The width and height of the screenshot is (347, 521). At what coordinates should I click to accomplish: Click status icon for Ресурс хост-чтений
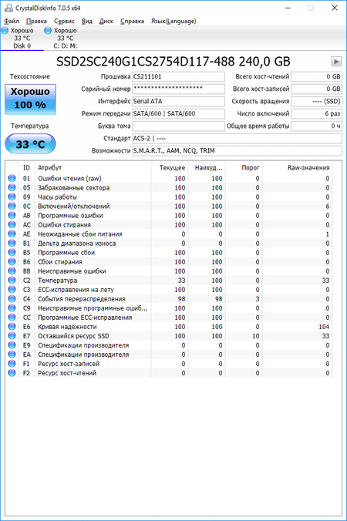[12, 373]
